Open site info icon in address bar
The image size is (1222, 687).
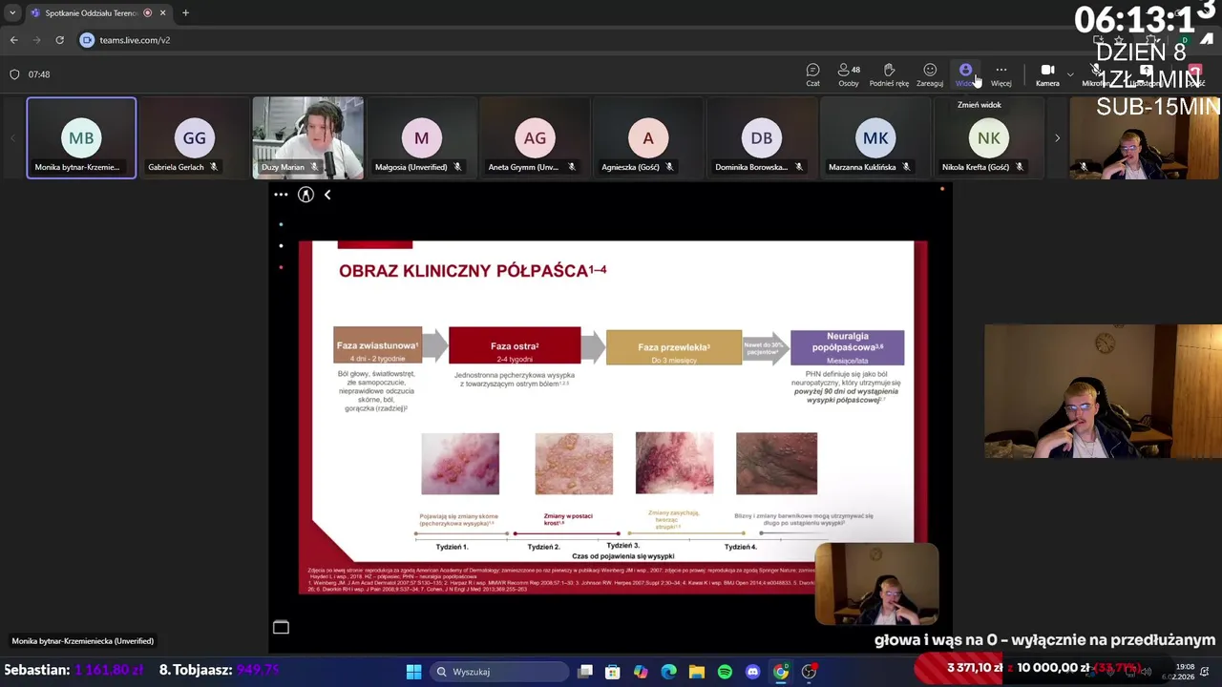coord(87,40)
